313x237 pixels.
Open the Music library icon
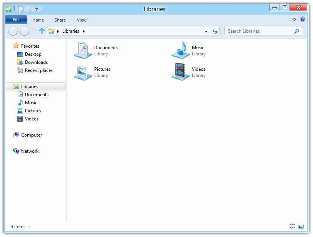(181, 50)
